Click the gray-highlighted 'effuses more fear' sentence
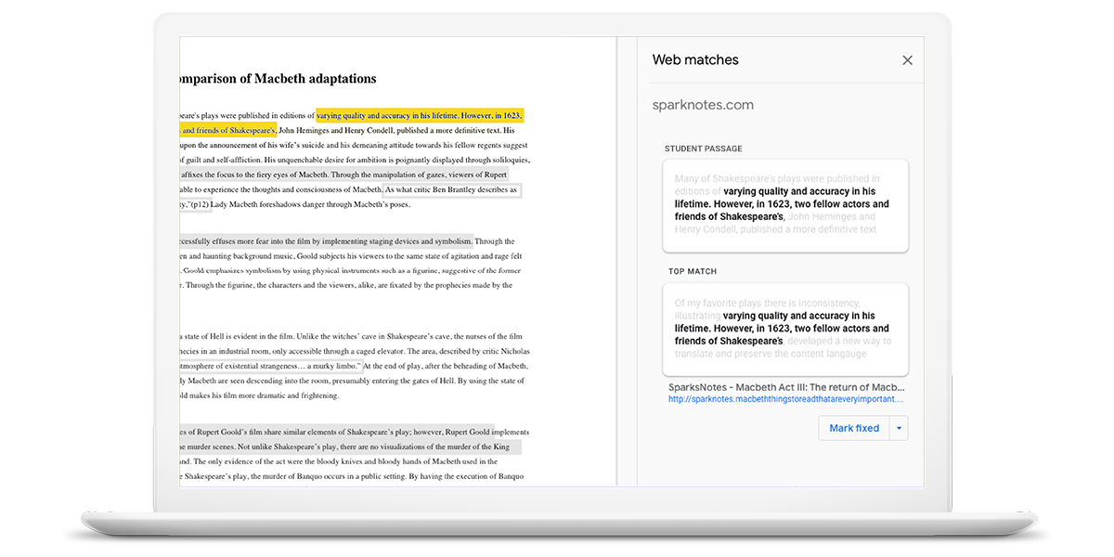1114x557 pixels. point(327,241)
